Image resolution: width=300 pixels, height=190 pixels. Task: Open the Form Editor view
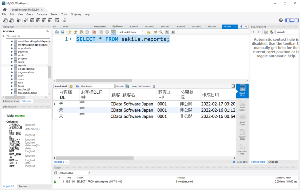[x=242, y=105]
